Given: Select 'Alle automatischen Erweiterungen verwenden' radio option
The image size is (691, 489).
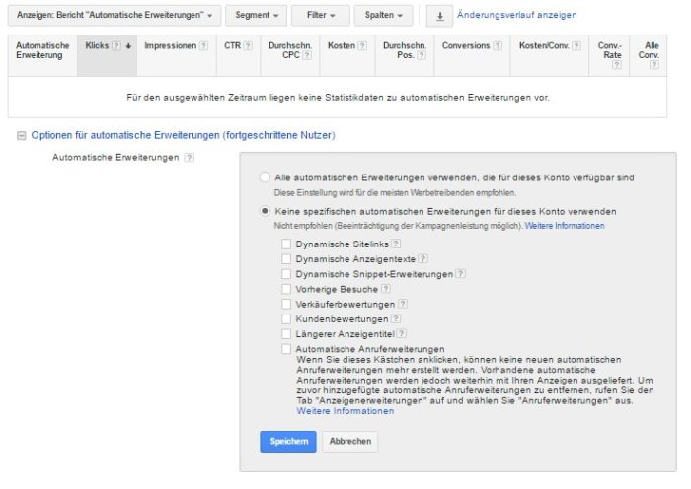Looking at the screenshot, I should [x=264, y=177].
